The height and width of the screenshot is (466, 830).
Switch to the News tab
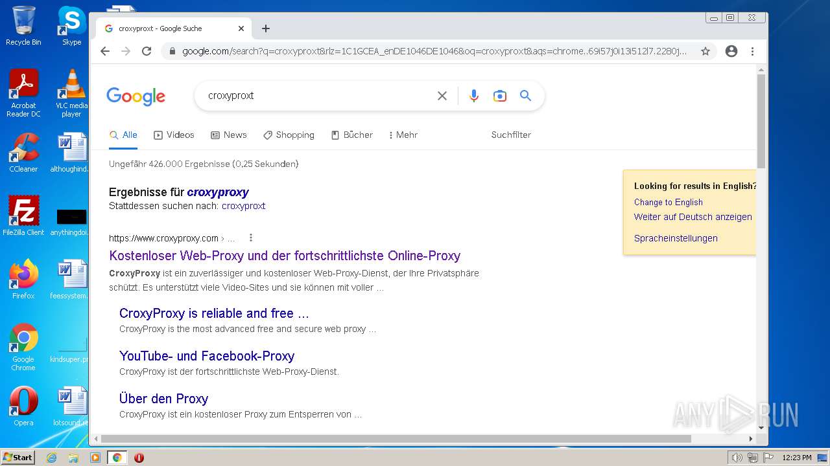tap(229, 135)
